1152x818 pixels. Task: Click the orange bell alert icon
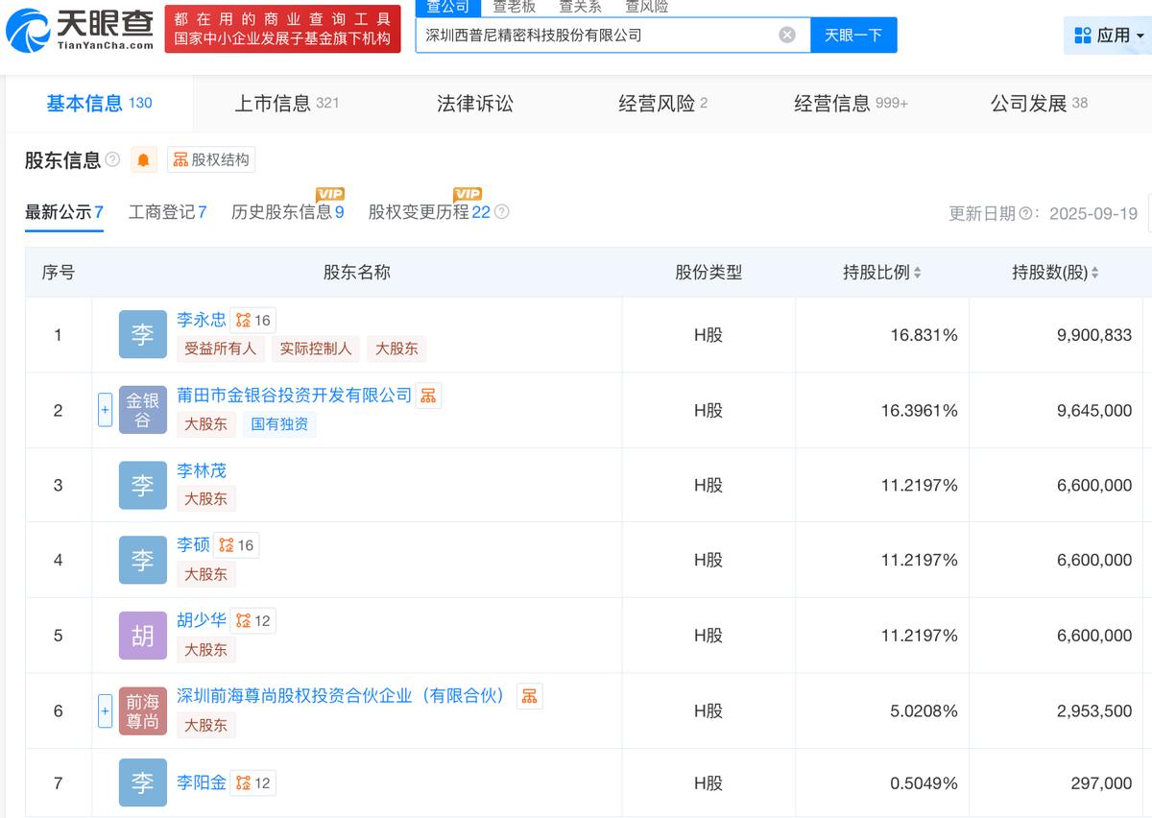pos(143,160)
